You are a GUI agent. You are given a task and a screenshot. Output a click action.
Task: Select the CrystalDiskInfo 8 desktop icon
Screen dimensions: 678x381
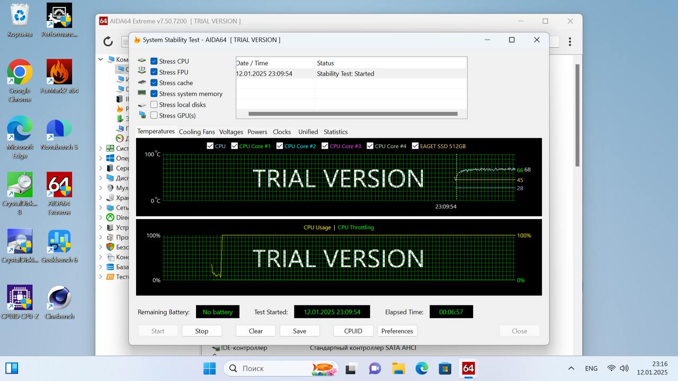(x=20, y=194)
